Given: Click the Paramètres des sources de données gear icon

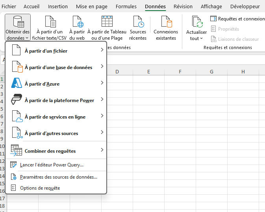Looking at the screenshot, I should [14, 177].
